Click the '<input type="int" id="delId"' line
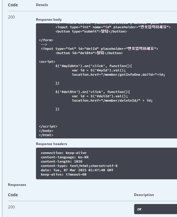The height and width of the screenshot is (217, 177). [100, 49]
